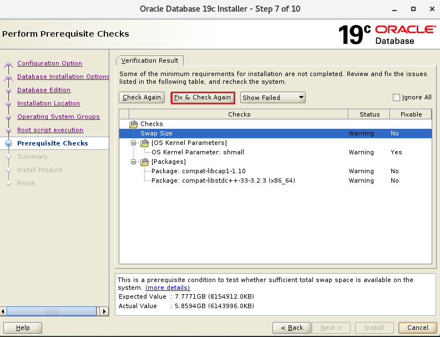Select the Verification Result tab
440x337 pixels.
pyautogui.click(x=150, y=61)
